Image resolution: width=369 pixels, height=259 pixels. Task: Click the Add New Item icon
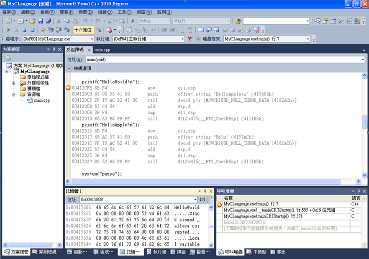[x=21, y=21]
